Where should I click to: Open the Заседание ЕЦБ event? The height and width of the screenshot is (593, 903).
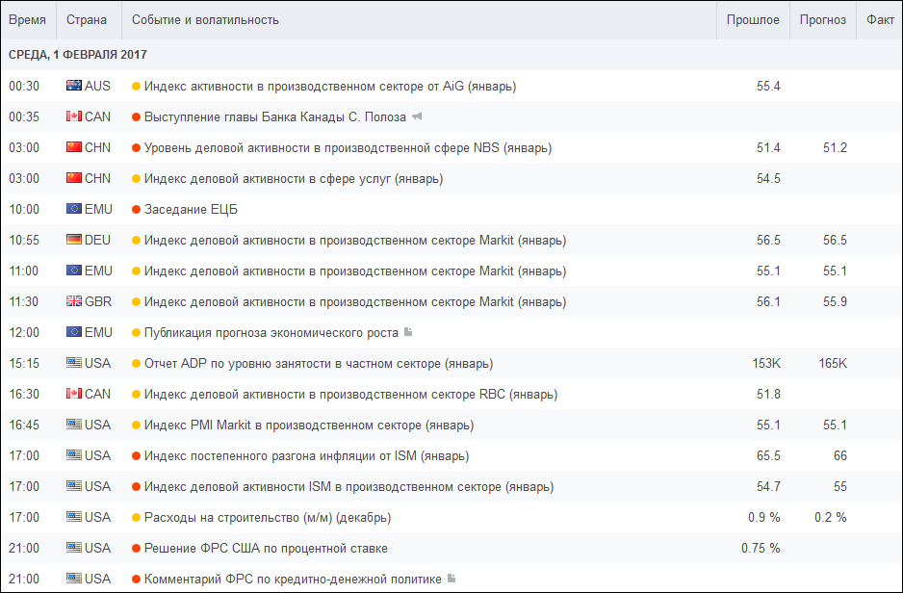pyautogui.click(x=191, y=210)
